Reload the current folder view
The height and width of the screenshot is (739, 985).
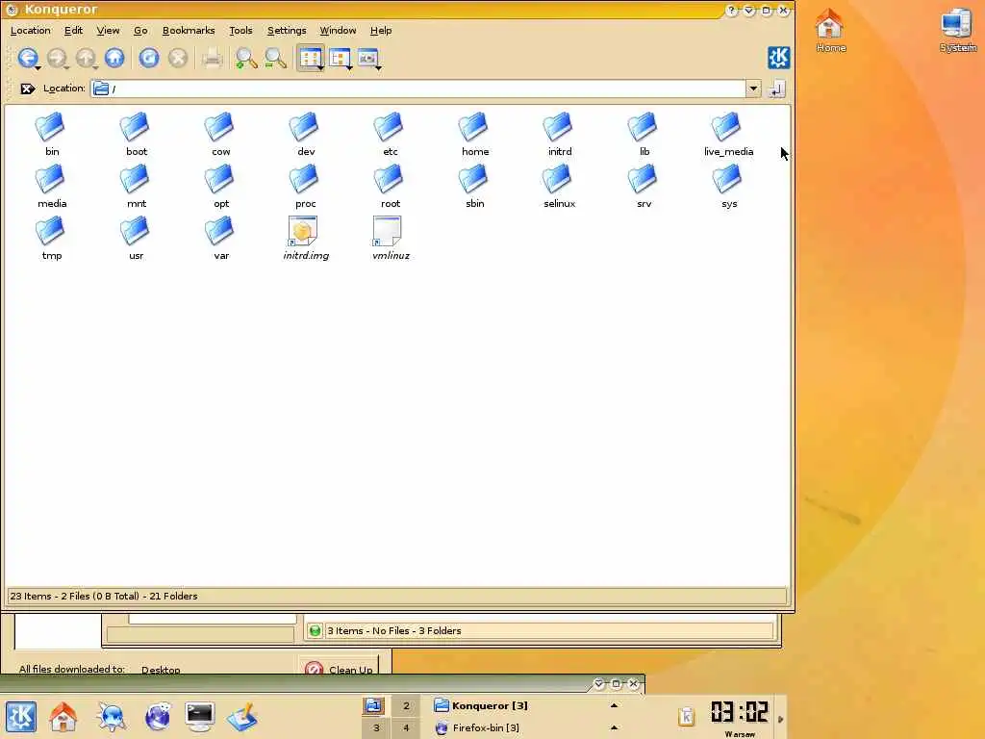coord(149,58)
